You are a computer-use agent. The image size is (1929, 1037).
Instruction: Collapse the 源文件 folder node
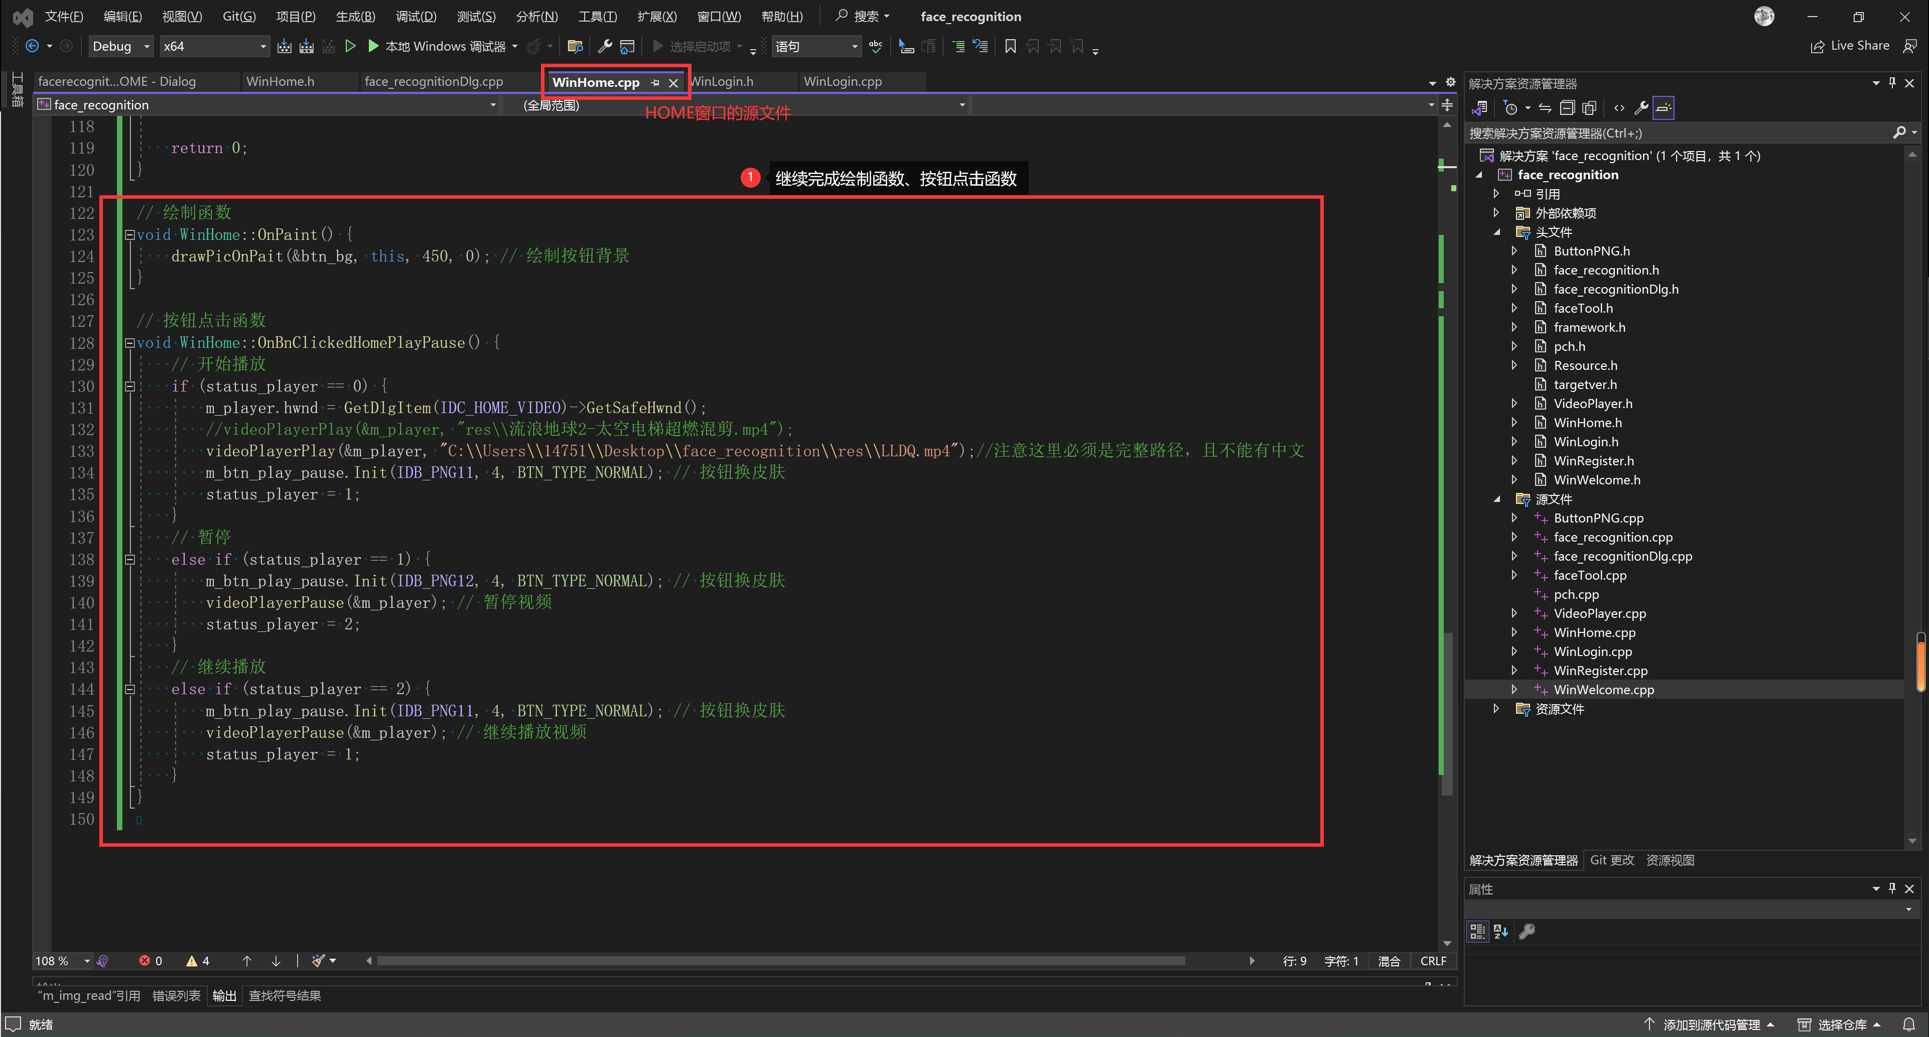[1496, 499]
